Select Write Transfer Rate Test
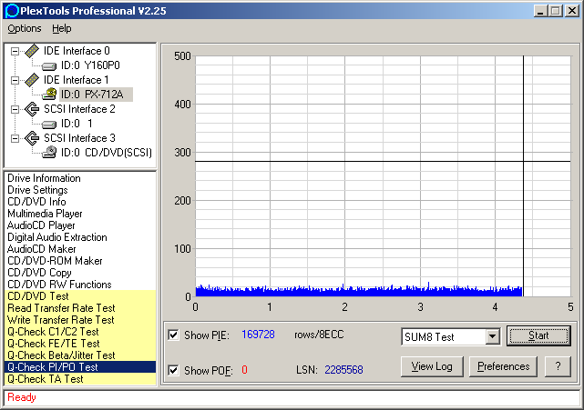The image size is (584, 410). click(x=80, y=320)
